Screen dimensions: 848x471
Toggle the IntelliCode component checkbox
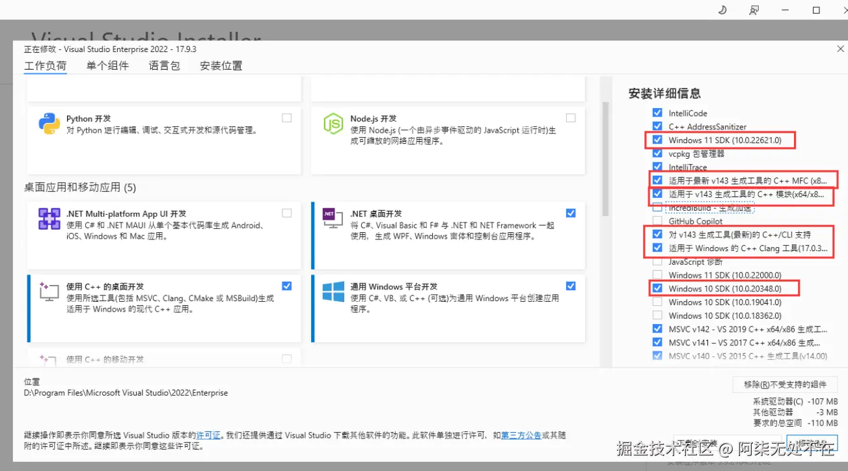pos(657,113)
